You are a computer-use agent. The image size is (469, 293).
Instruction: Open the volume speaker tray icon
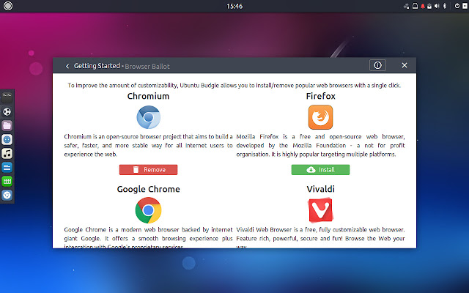click(x=437, y=6)
